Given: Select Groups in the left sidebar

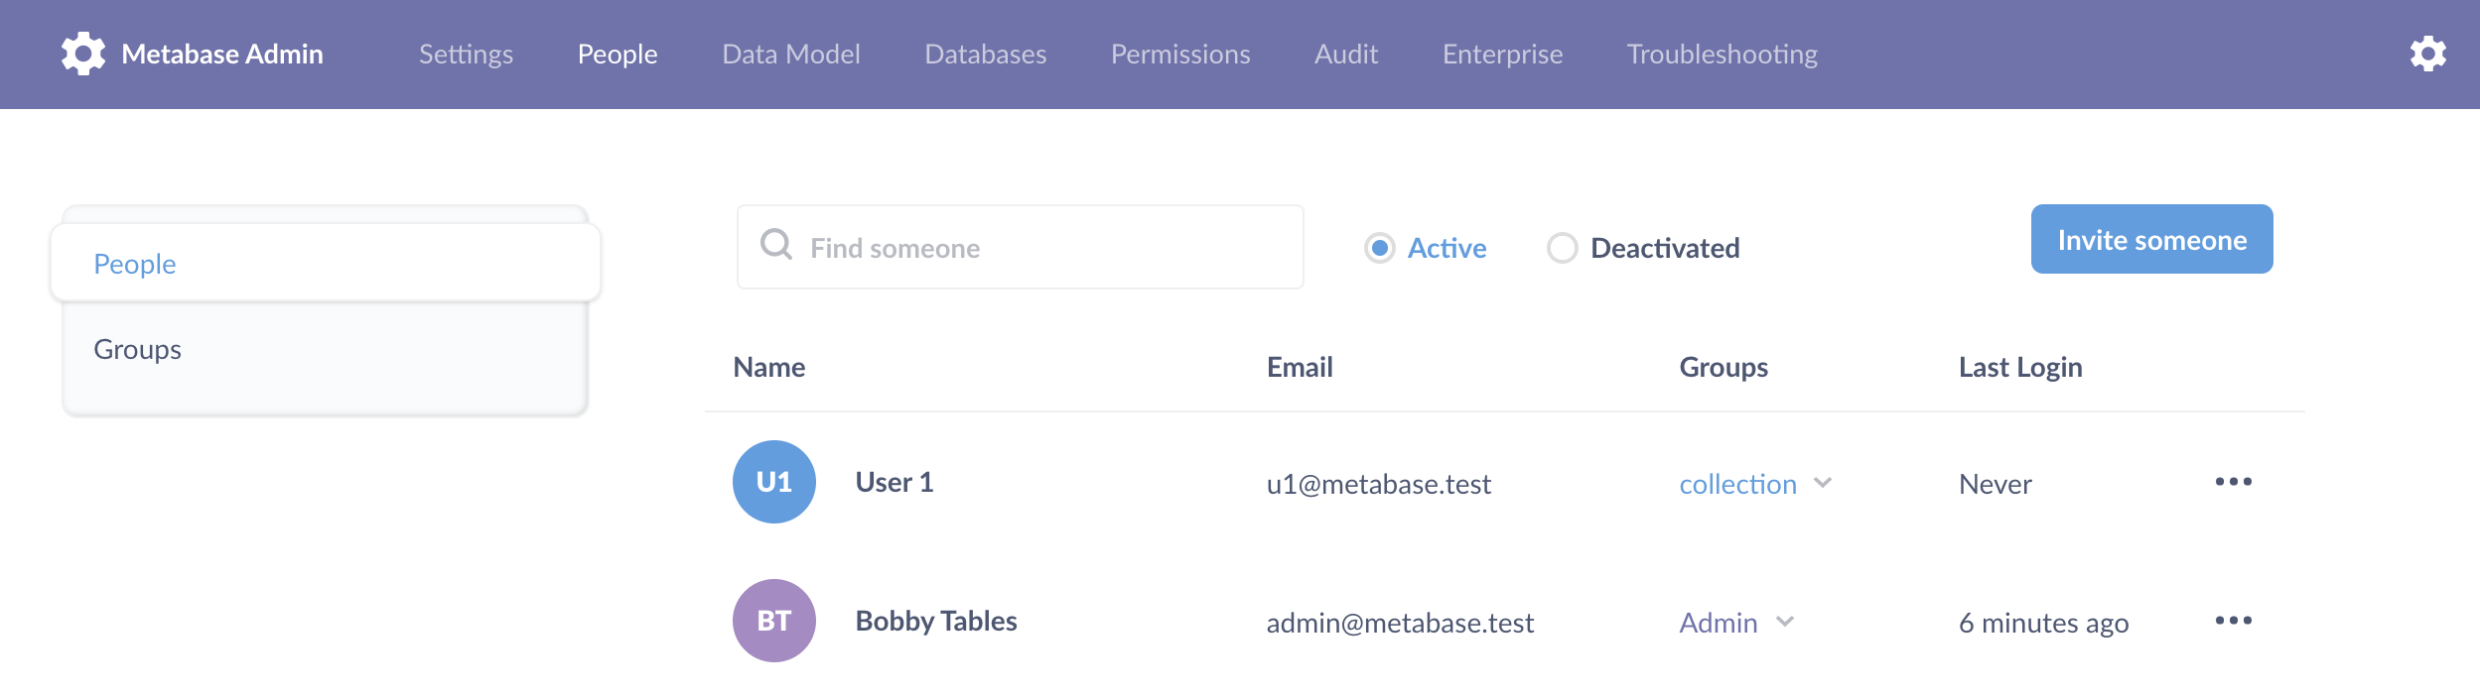Looking at the screenshot, I should [x=138, y=349].
